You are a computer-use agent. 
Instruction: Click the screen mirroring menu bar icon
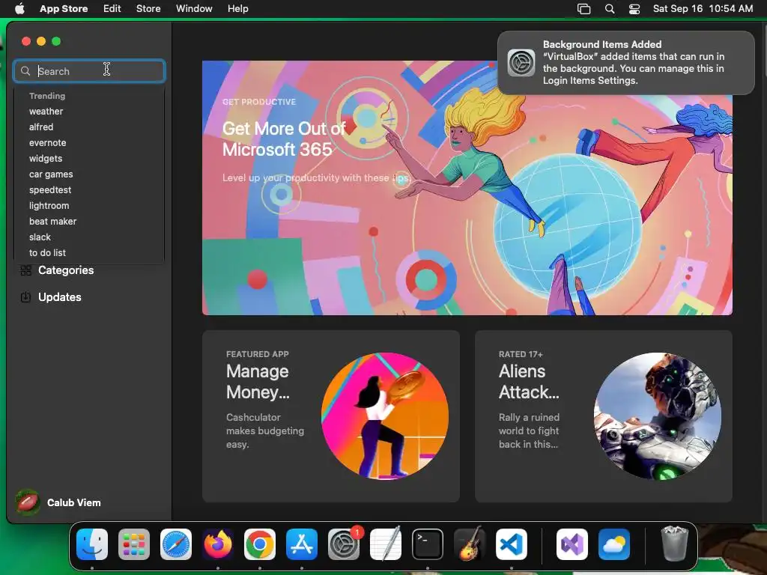(x=584, y=9)
